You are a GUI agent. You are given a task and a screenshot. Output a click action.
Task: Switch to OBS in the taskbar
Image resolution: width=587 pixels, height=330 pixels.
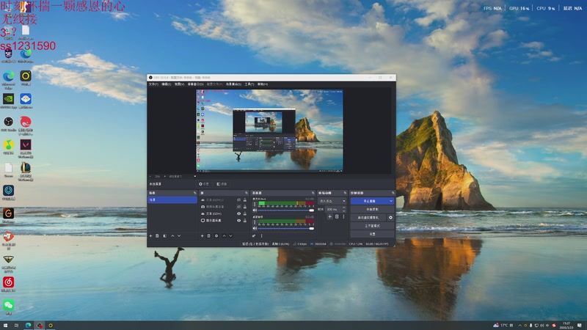point(40,326)
